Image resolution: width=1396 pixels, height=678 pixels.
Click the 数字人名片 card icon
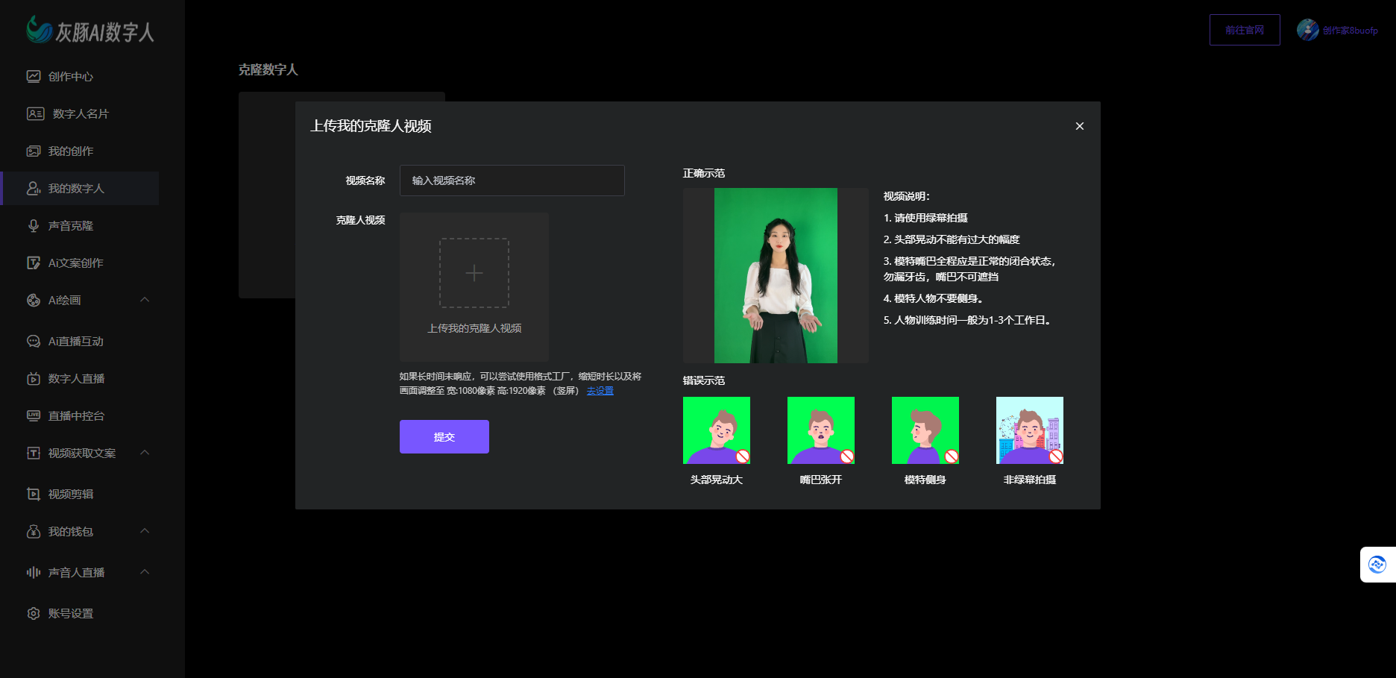(35, 113)
